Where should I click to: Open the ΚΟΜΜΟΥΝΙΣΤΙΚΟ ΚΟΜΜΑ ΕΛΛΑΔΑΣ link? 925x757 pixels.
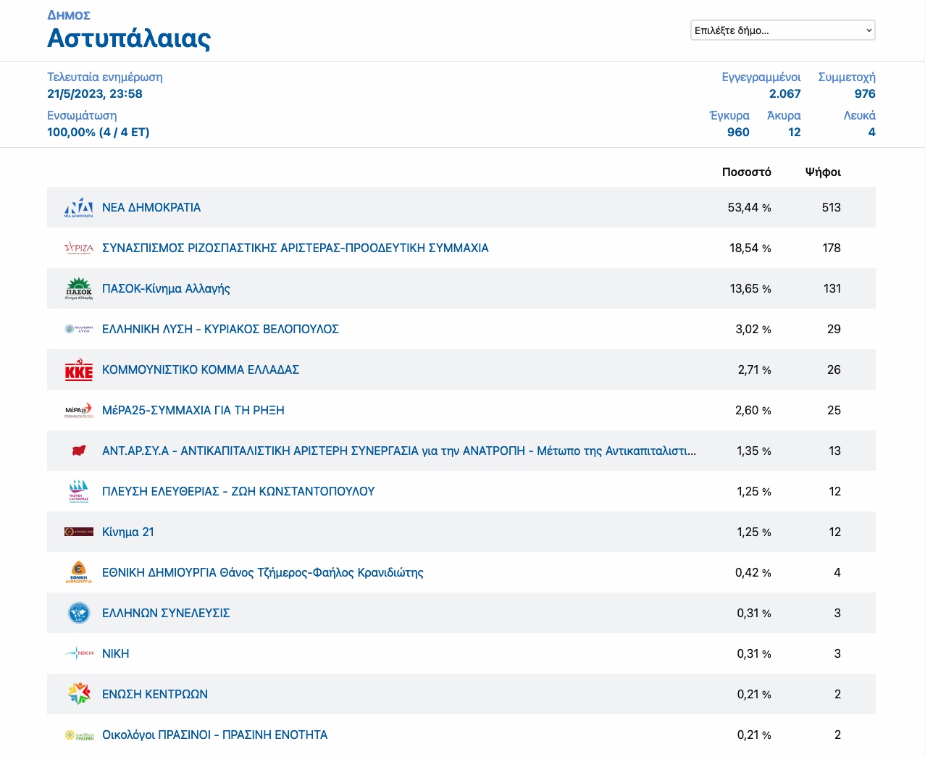click(201, 369)
